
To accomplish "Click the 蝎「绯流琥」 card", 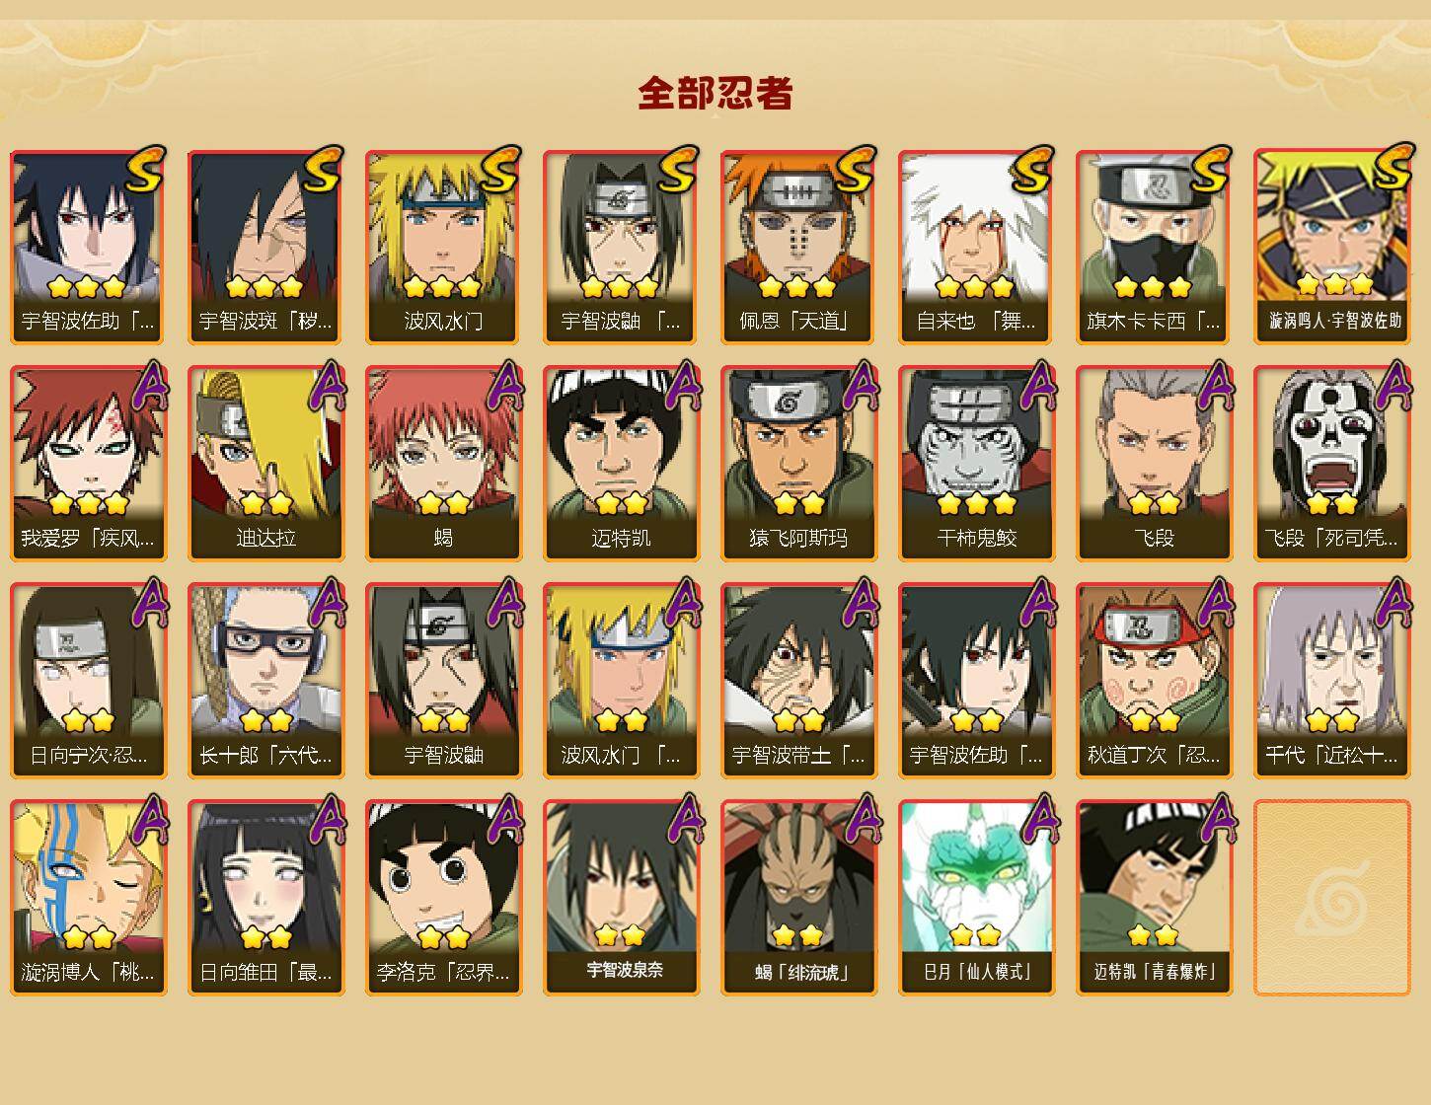I will tap(798, 898).
